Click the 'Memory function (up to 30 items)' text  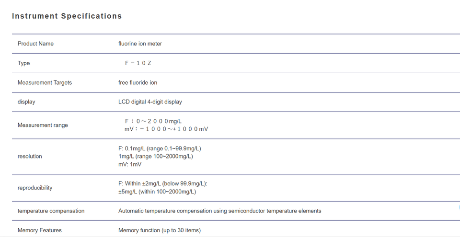tap(160, 231)
